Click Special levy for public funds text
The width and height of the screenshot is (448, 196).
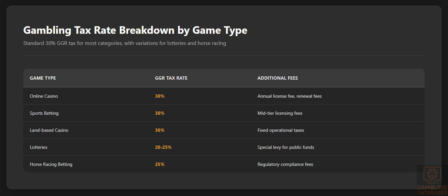click(286, 147)
